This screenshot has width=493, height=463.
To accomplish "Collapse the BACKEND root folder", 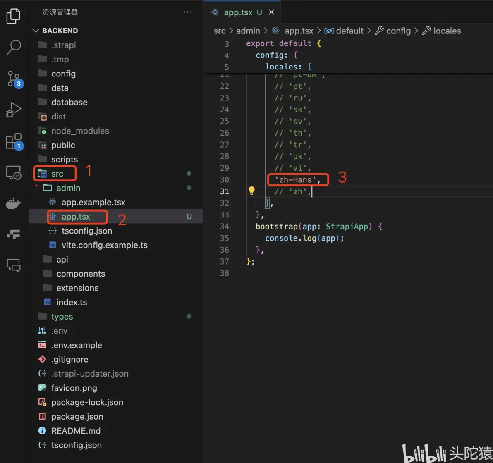I will 60,31.
